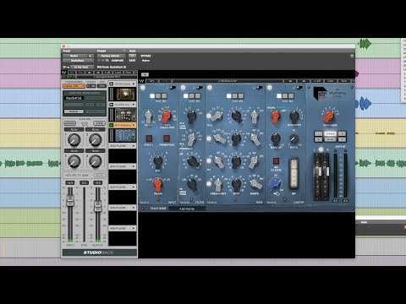Click the link icon between L and R output faders
This screenshot has height=304, width=406.
(x=321, y=149)
